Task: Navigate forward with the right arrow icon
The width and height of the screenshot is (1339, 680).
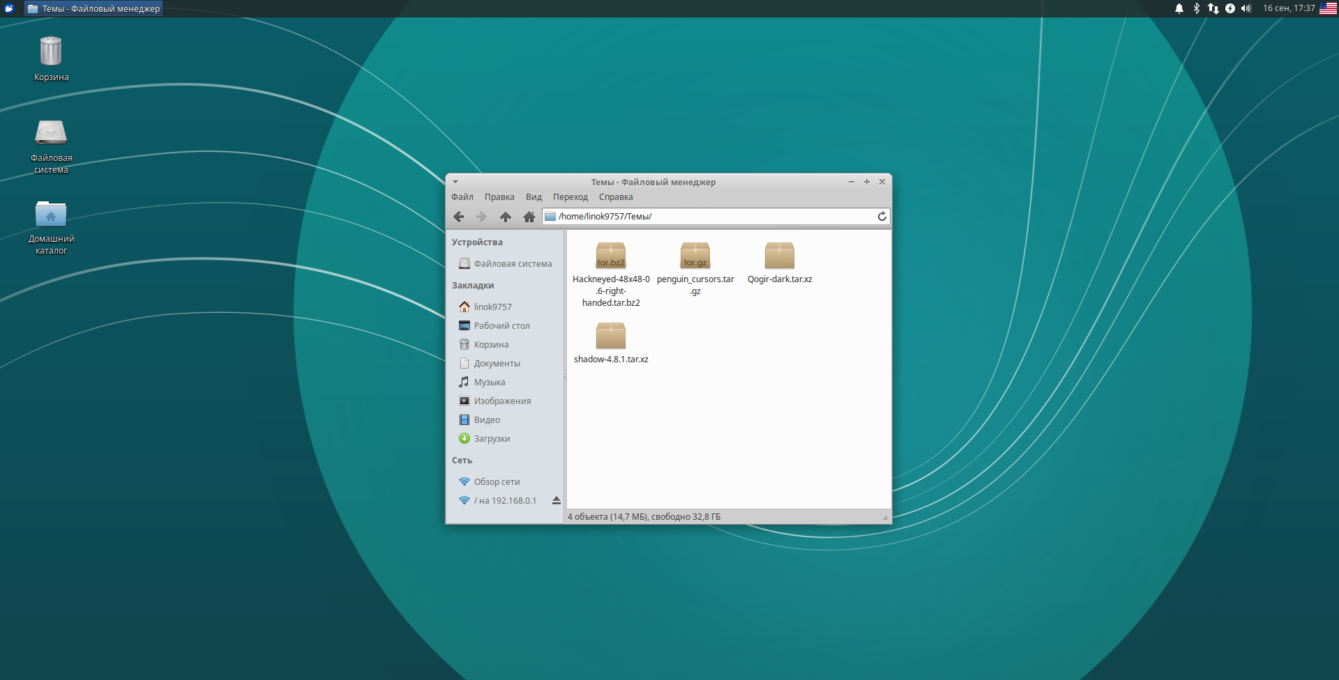Action: (481, 217)
